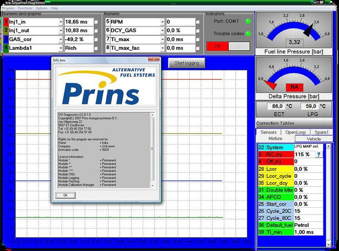
Task: Toggle the red Off switch in Indicators
Action: click(x=228, y=46)
